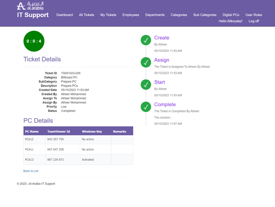Select Categories in the navbar
275x207 pixels.
tap(179, 15)
